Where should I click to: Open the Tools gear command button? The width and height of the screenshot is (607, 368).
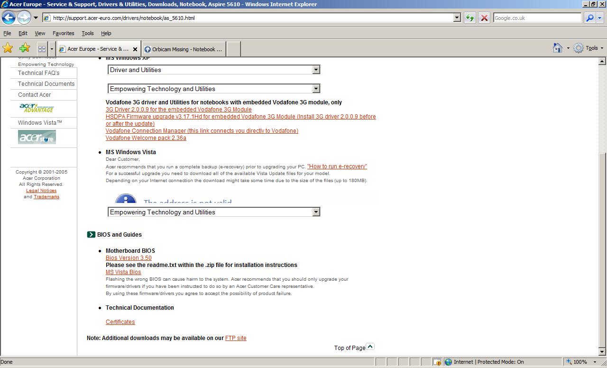point(588,48)
